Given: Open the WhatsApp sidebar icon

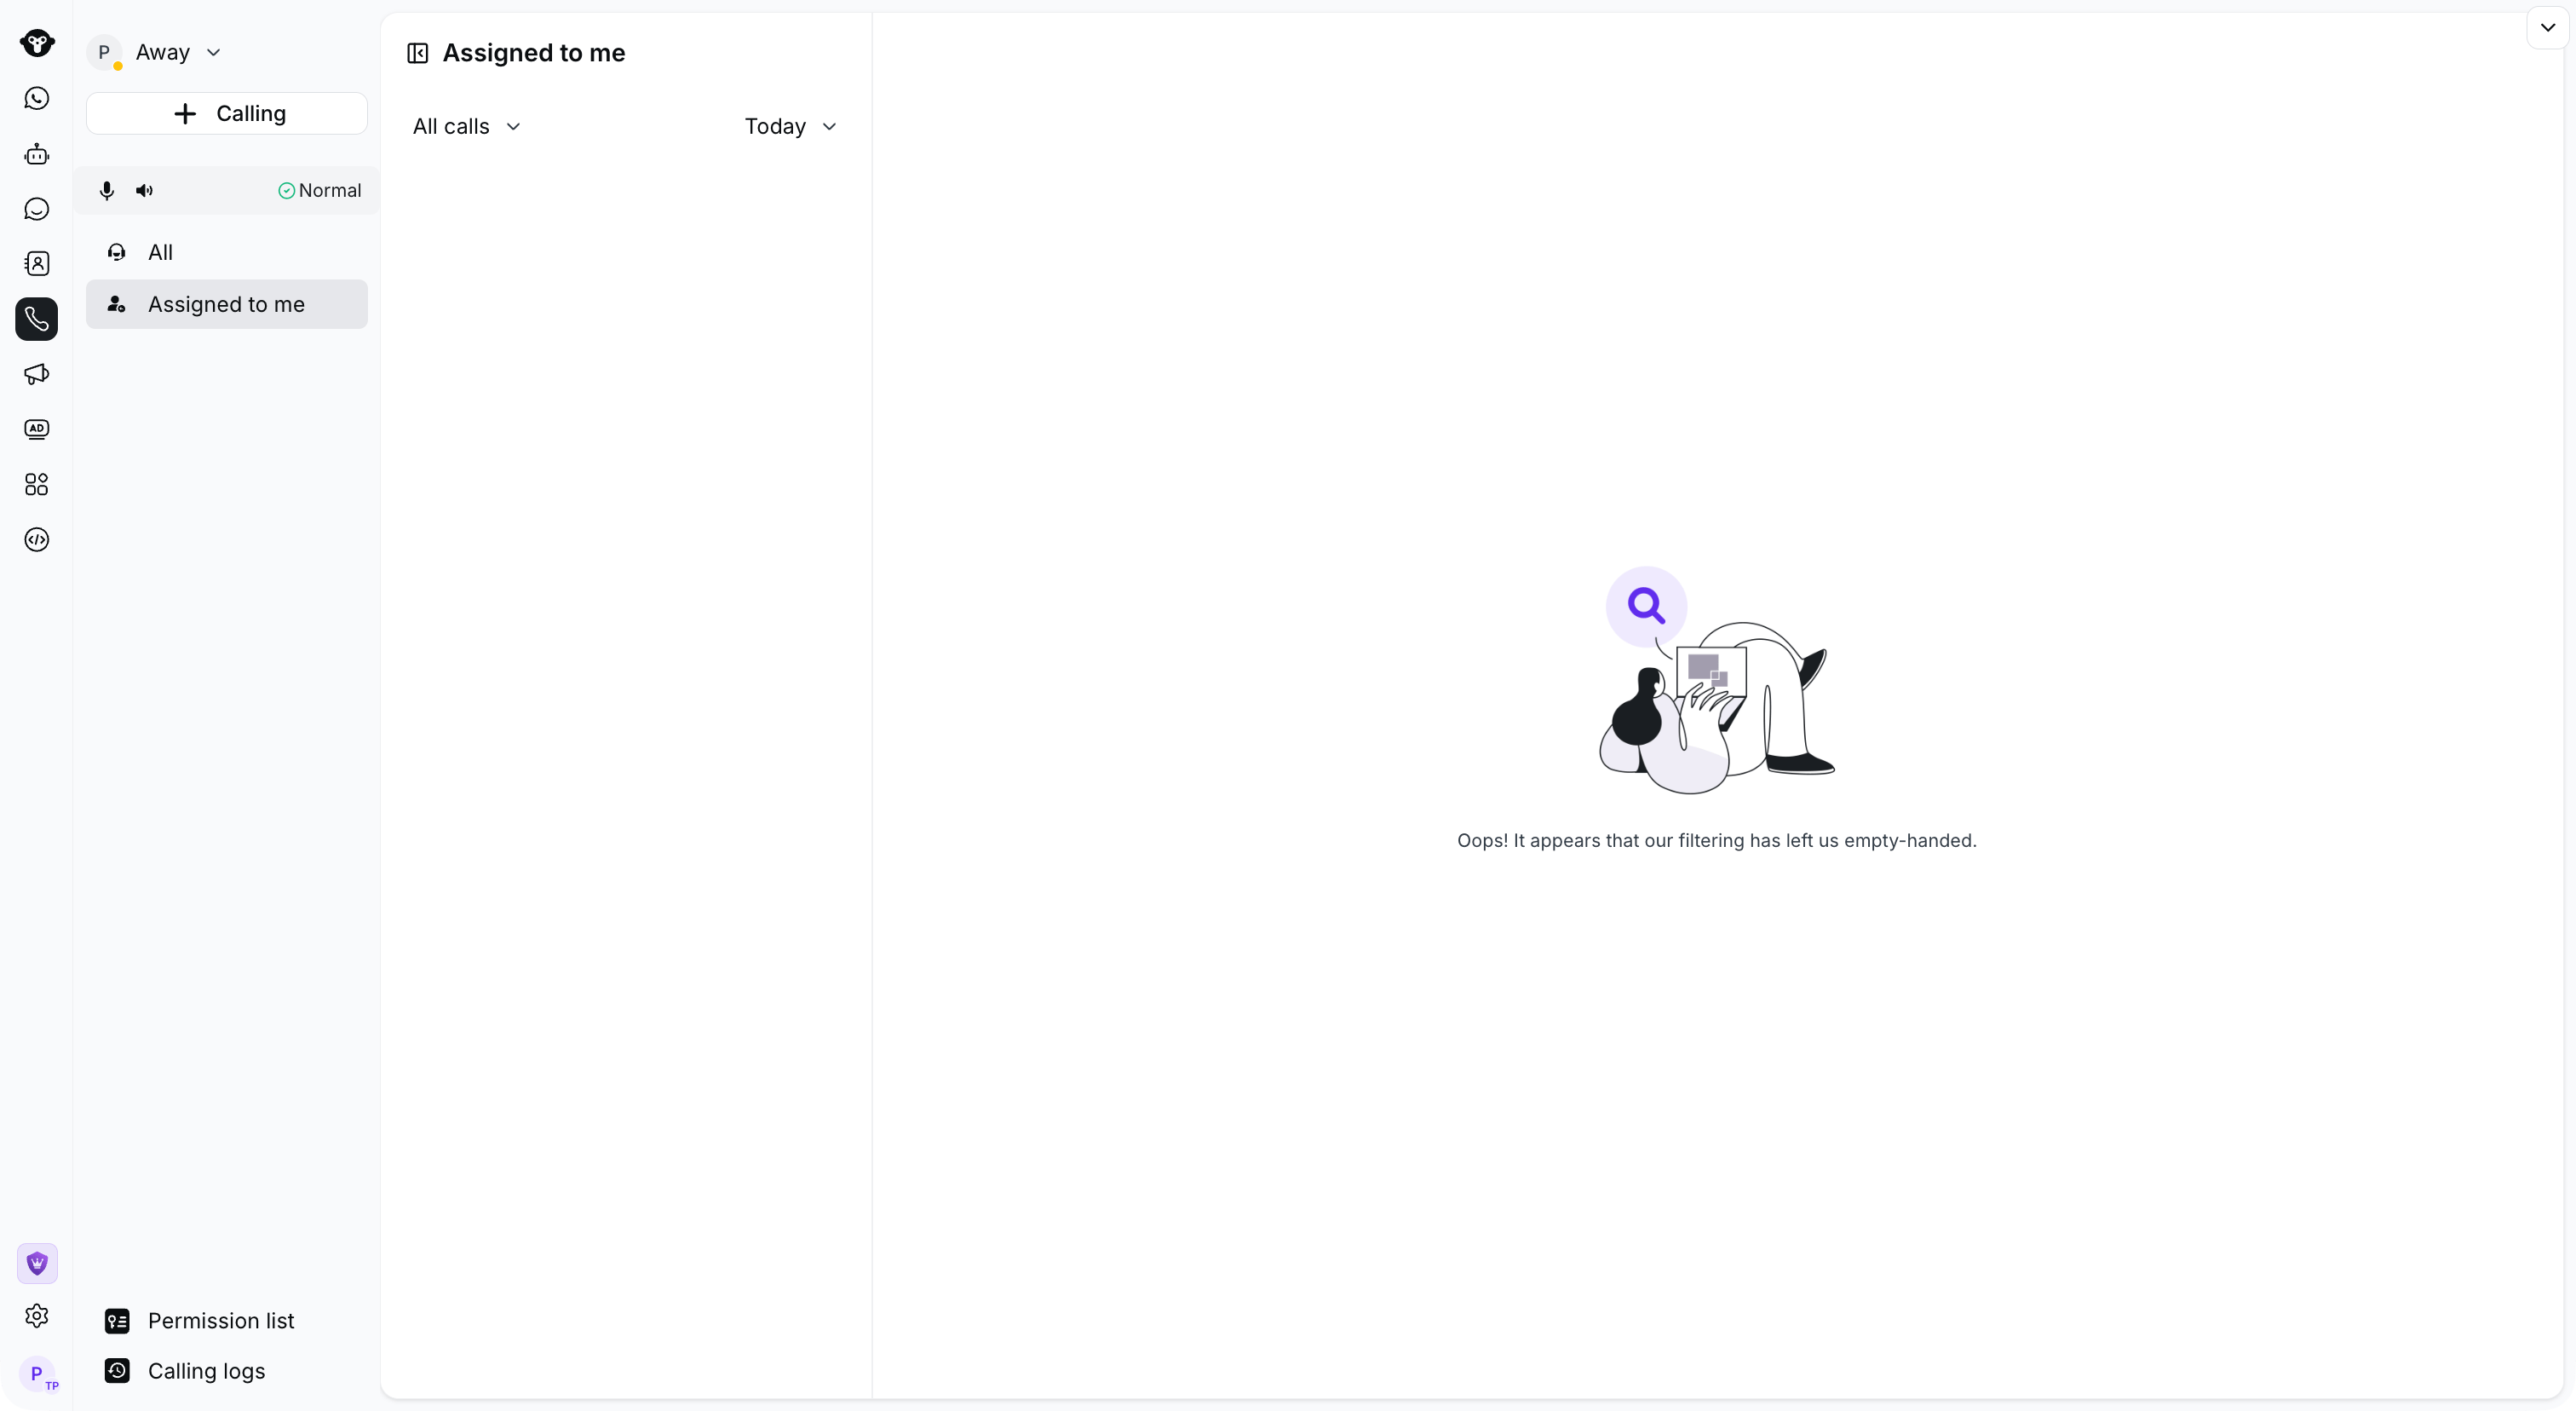Looking at the screenshot, I should pyautogui.click(x=37, y=98).
